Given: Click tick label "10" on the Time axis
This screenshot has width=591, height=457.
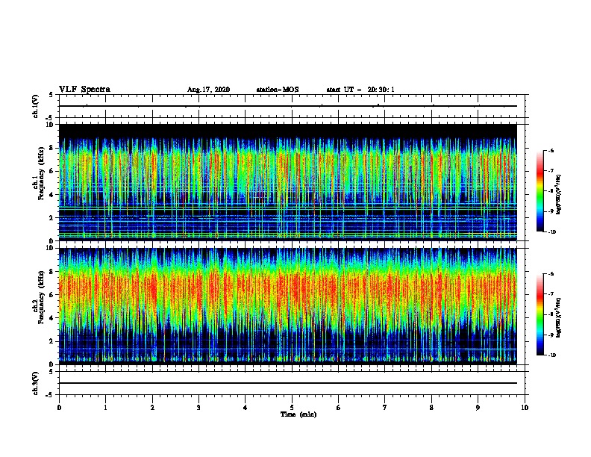Looking at the screenshot, I should (x=525, y=408).
